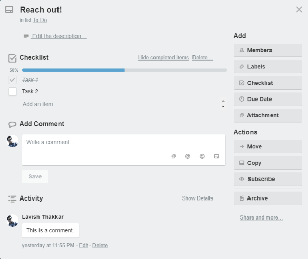This screenshot has height=259, width=308.
Task: Open the Members option
Action: (267, 50)
